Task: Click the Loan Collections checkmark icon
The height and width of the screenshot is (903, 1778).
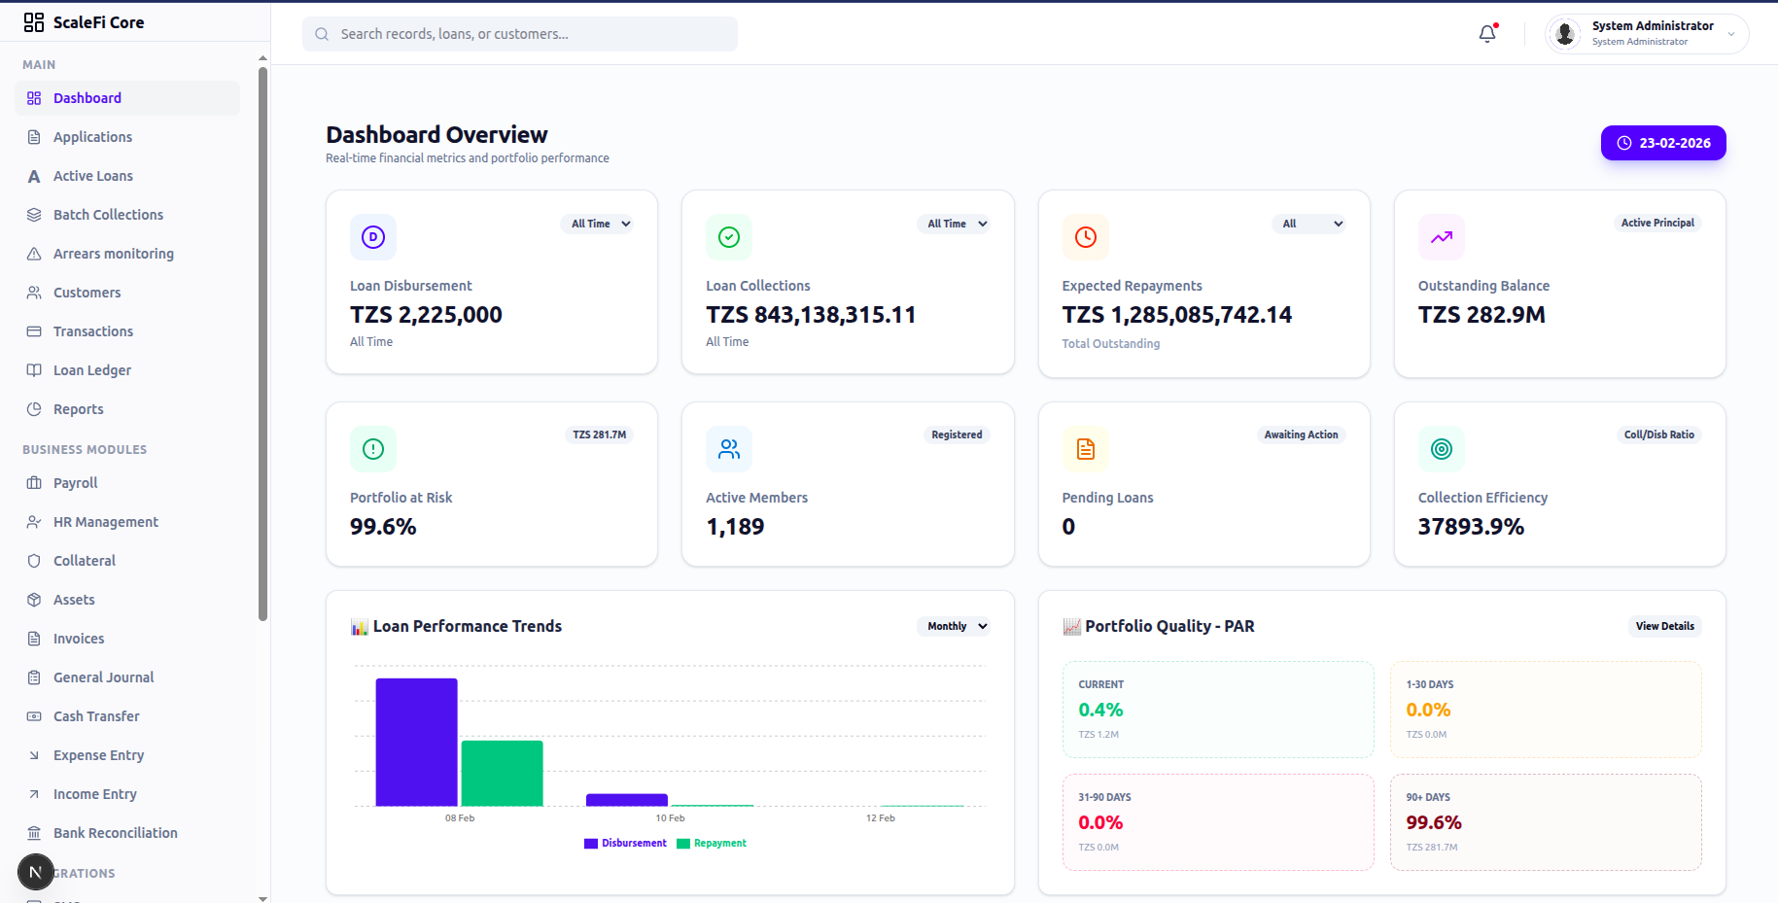Action: (729, 237)
